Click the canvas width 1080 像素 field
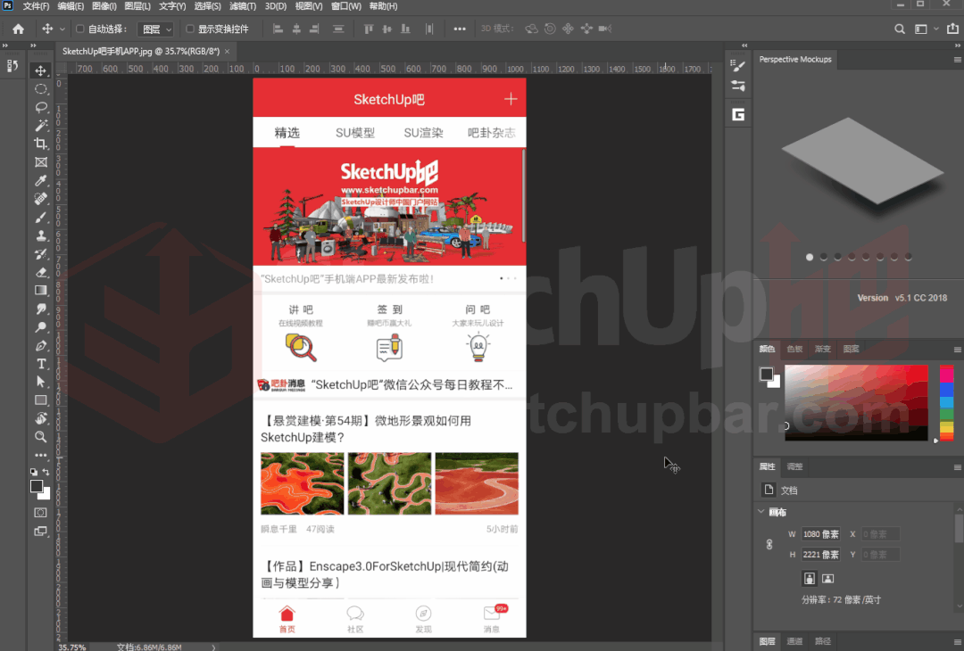This screenshot has width=964, height=651. (x=821, y=534)
